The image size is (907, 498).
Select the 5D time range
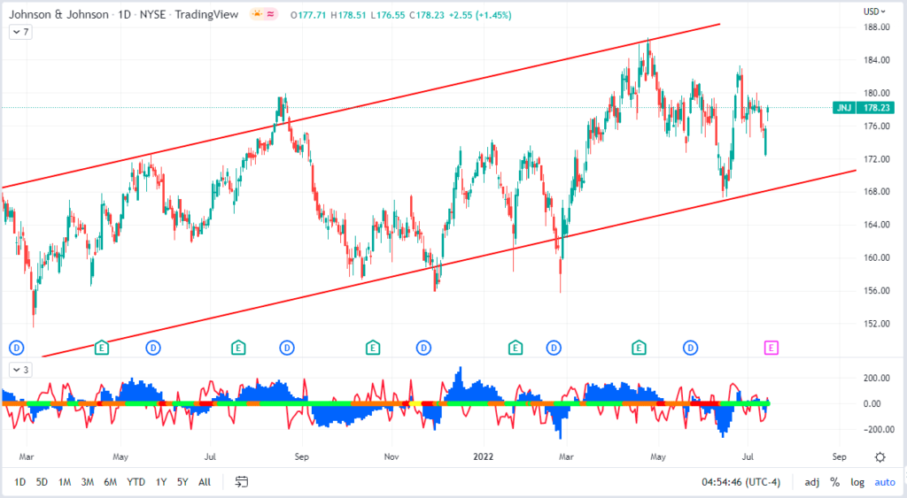pos(42,482)
